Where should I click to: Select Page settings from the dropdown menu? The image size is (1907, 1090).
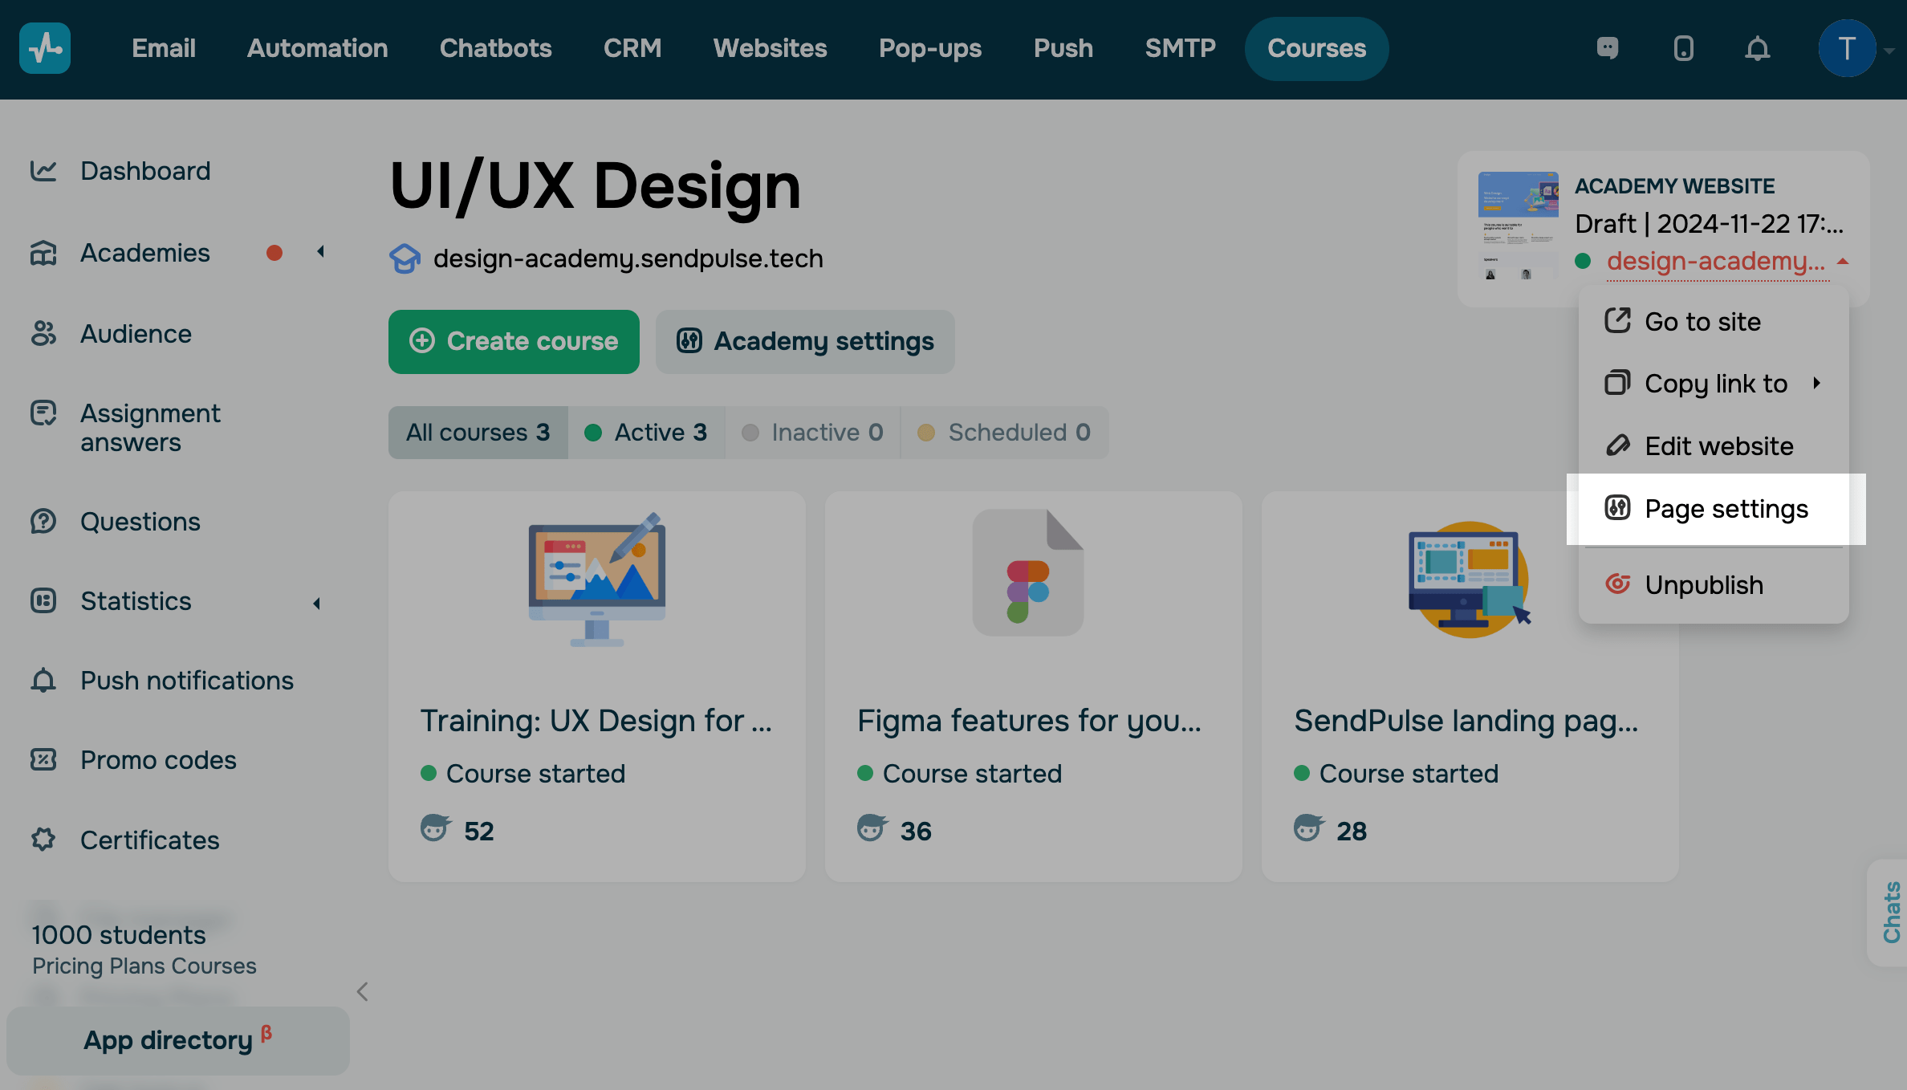click(x=1725, y=509)
